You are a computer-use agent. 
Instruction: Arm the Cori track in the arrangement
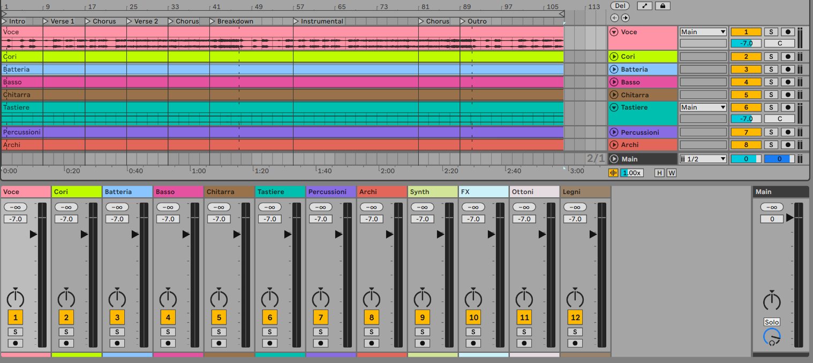[x=787, y=57]
